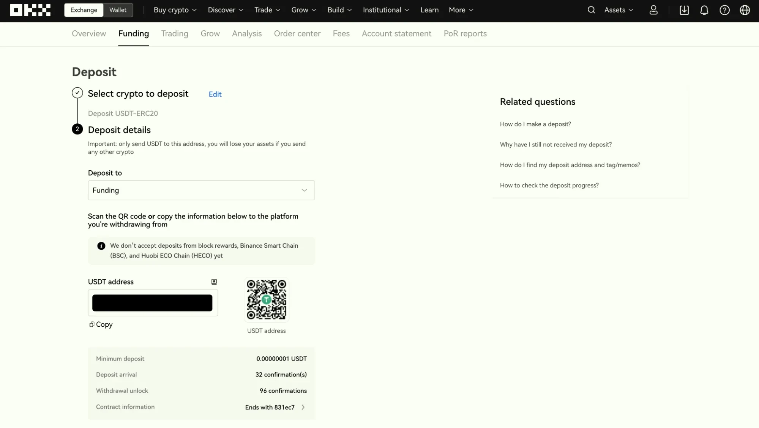Open 'How do I make a deposit?'
Image resolution: width=759 pixels, height=428 pixels.
[535, 124]
